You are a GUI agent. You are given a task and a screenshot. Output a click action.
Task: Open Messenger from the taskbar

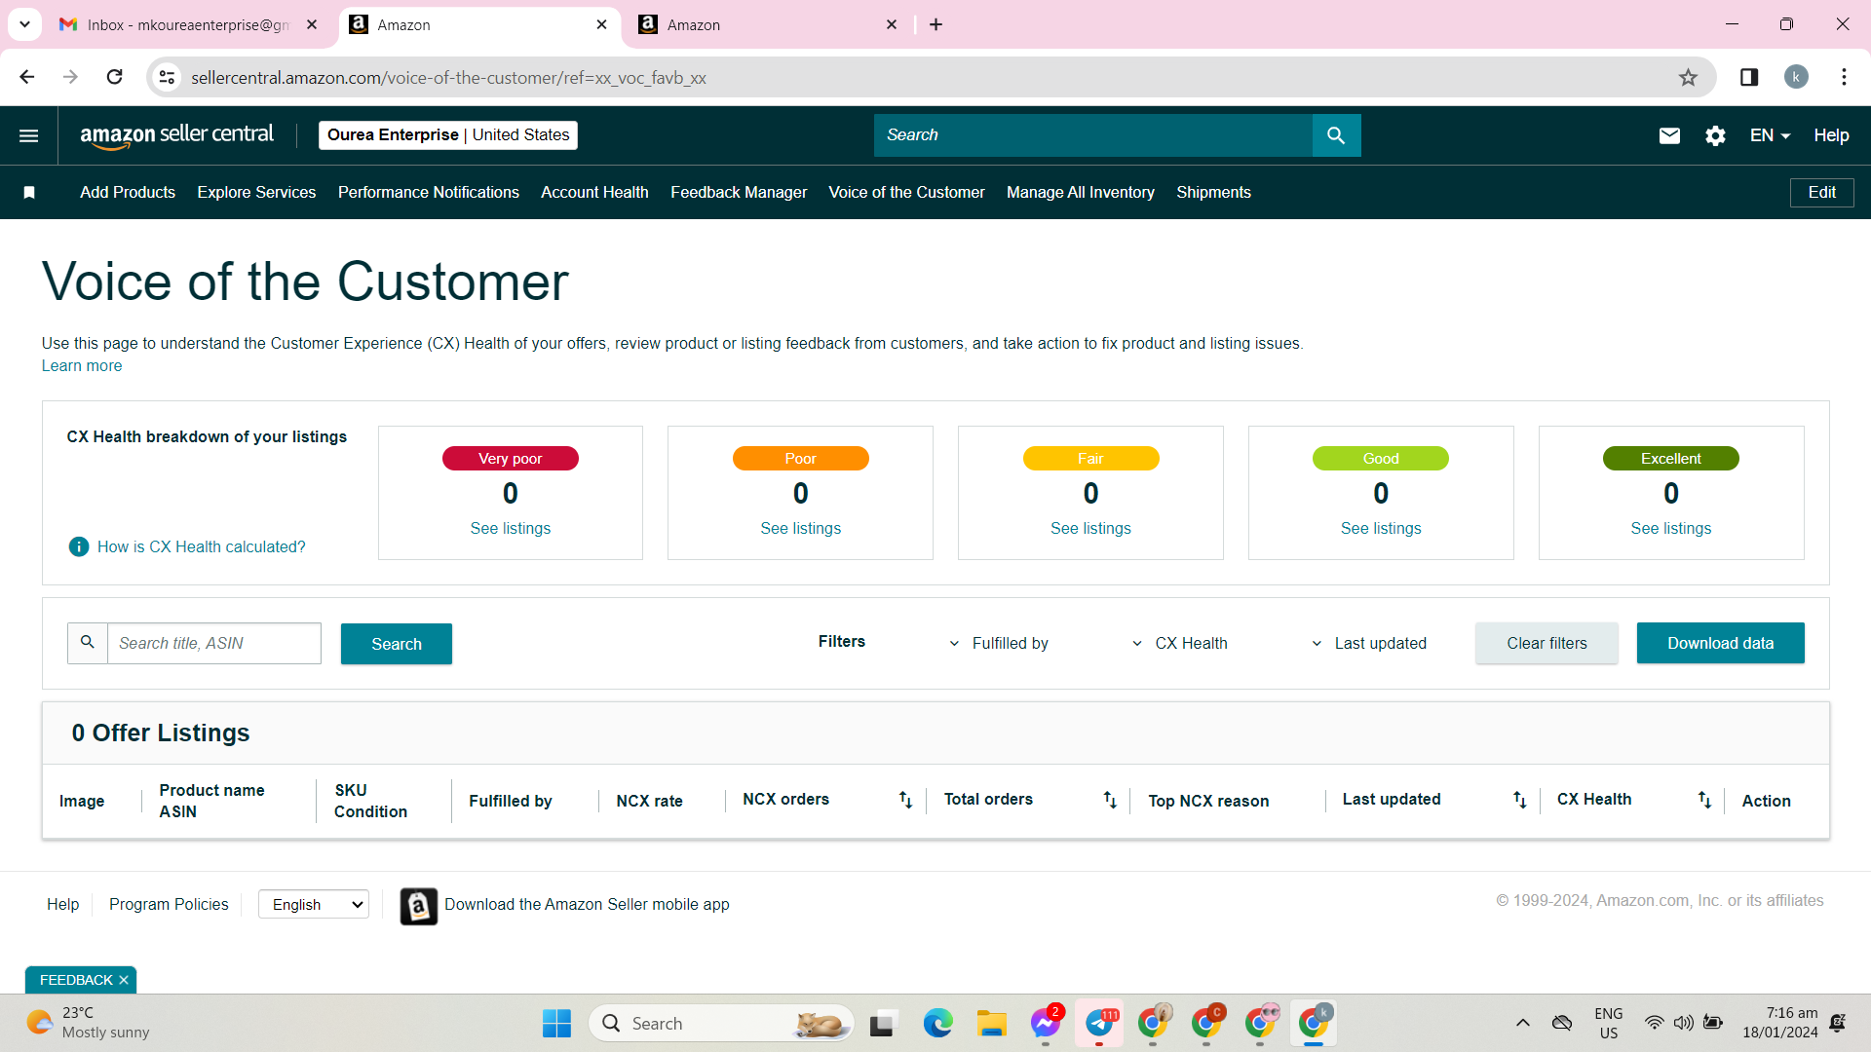[1046, 1023]
